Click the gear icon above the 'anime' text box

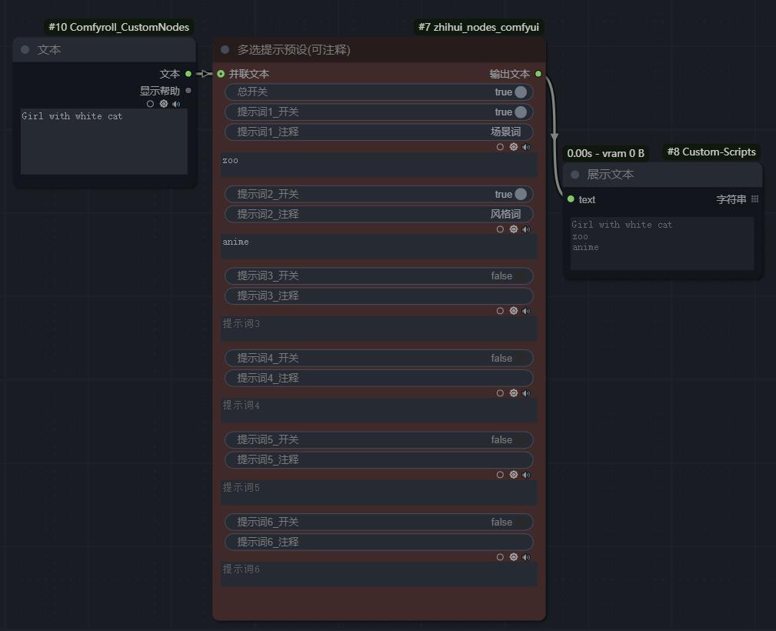pos(514,229)
